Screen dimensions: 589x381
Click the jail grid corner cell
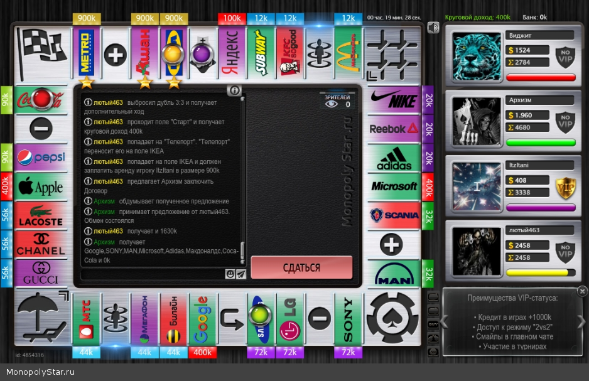392,53
